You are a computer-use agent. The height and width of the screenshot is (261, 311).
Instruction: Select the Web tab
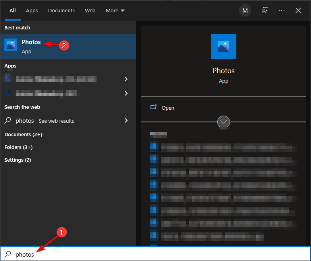click(x=90, y=10)
